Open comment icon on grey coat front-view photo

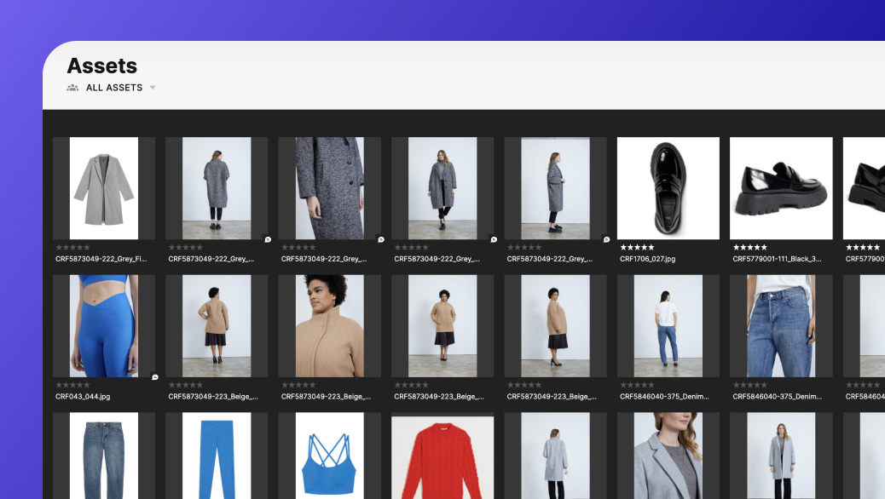493,240
